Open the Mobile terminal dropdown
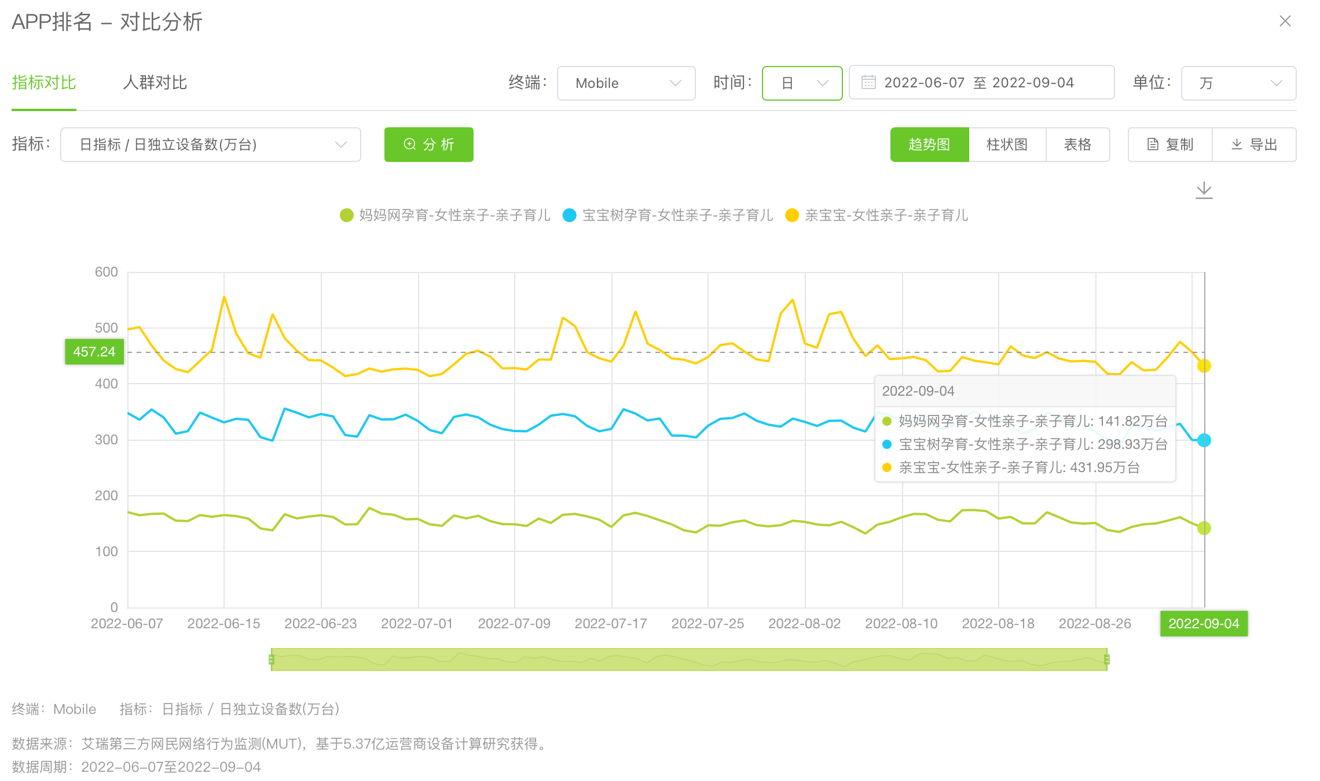This screenshot has width=1320, height=781. (626, 83)
